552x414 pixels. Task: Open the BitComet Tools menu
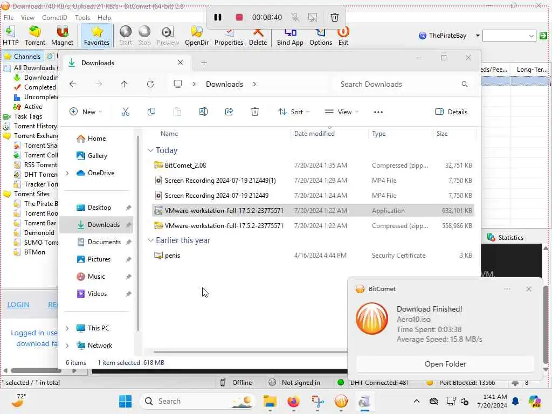tap(82, 18)
